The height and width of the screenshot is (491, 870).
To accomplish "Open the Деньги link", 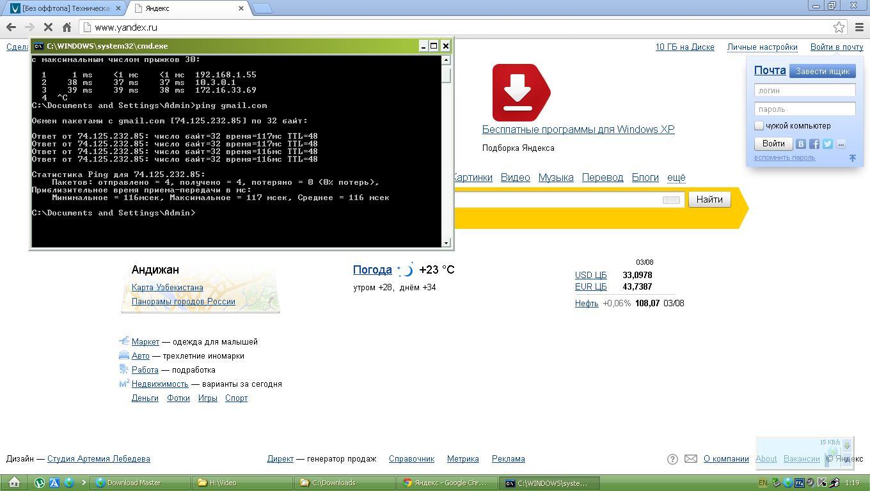I will 145,398.
